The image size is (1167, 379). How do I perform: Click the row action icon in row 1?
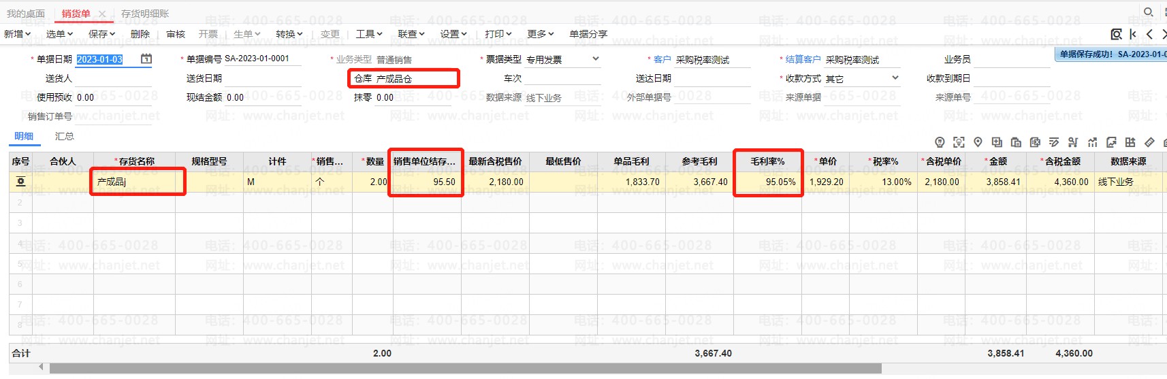tap(20, 182)
